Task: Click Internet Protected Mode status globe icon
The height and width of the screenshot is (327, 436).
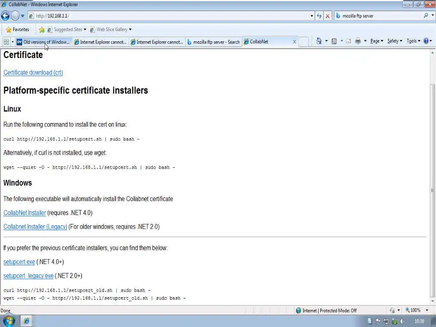Action: point(298,310)
